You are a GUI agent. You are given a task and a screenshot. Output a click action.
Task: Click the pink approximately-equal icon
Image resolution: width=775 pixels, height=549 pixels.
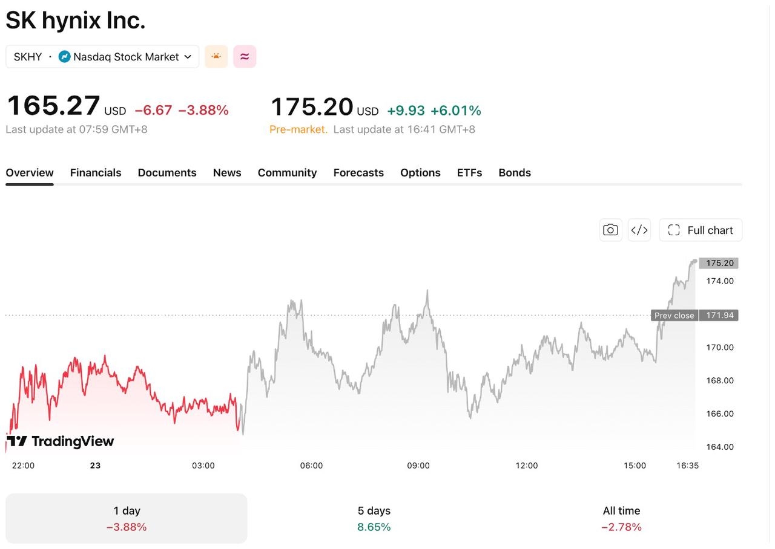coord(245,56)
